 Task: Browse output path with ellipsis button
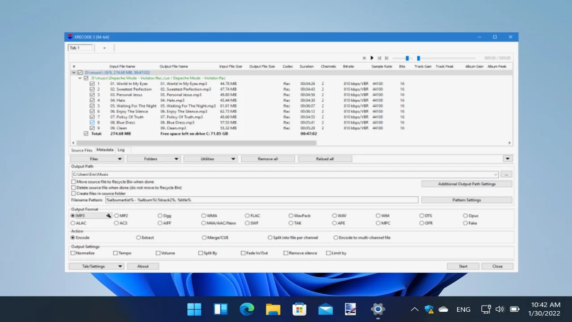tap(506, 174)
